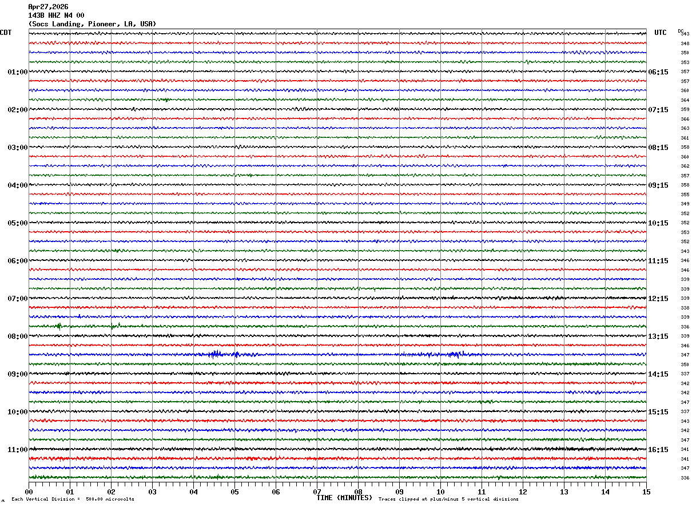Click the vertical division scale note
Screen dimensions: 692x507
pos(73,499)
